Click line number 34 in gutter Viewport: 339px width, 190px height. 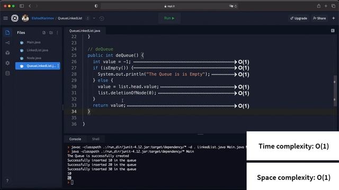pos(74,111)
